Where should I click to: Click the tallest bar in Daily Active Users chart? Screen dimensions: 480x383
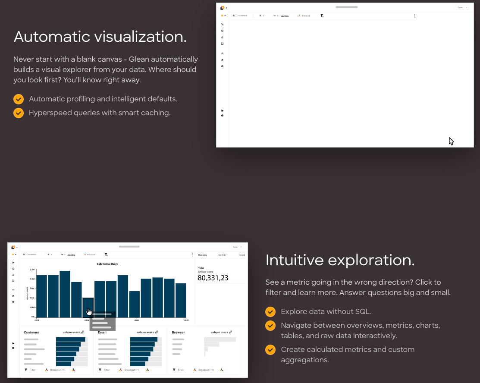pyautogui.click(x=65, y=294)
